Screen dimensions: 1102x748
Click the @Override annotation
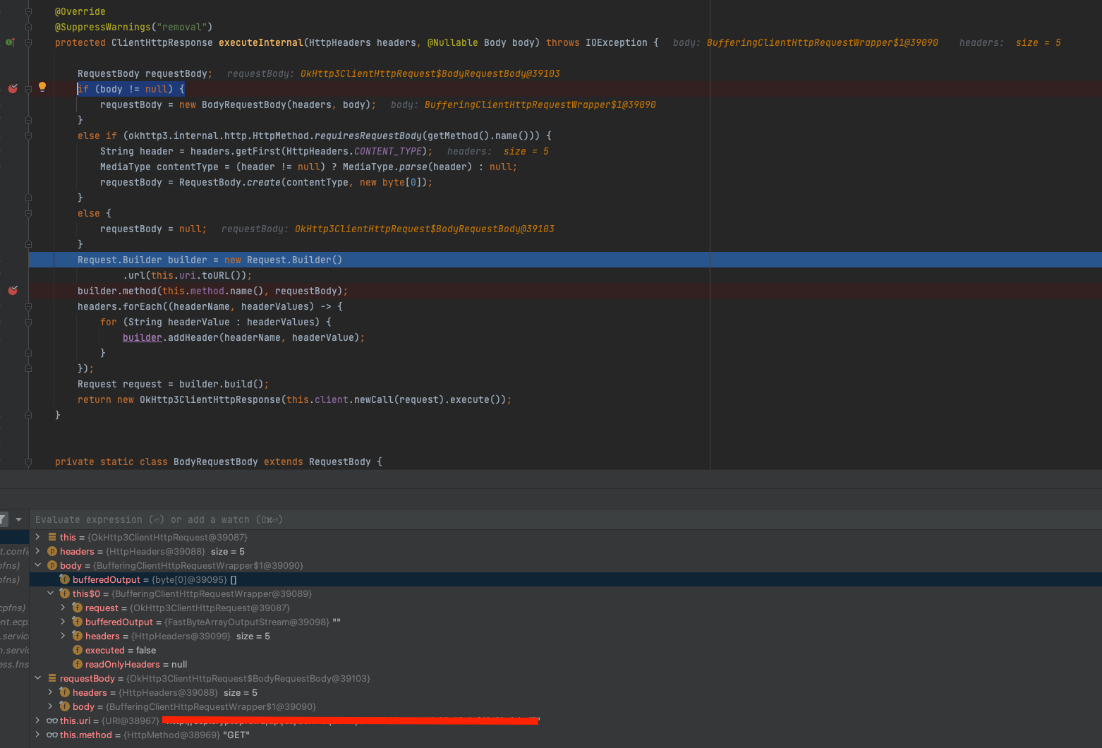(x=80, y=11)
